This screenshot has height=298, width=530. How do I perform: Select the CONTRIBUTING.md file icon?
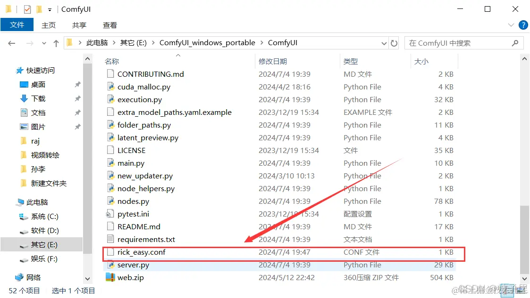[110, 74]
